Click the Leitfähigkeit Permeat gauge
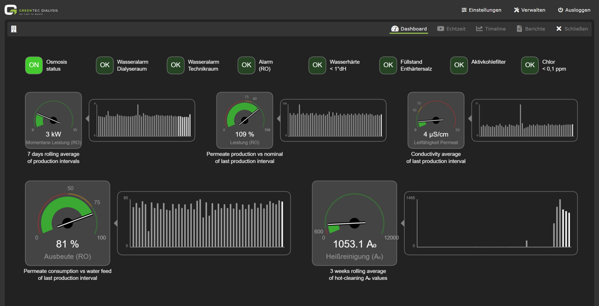 [x=436, y=120]
